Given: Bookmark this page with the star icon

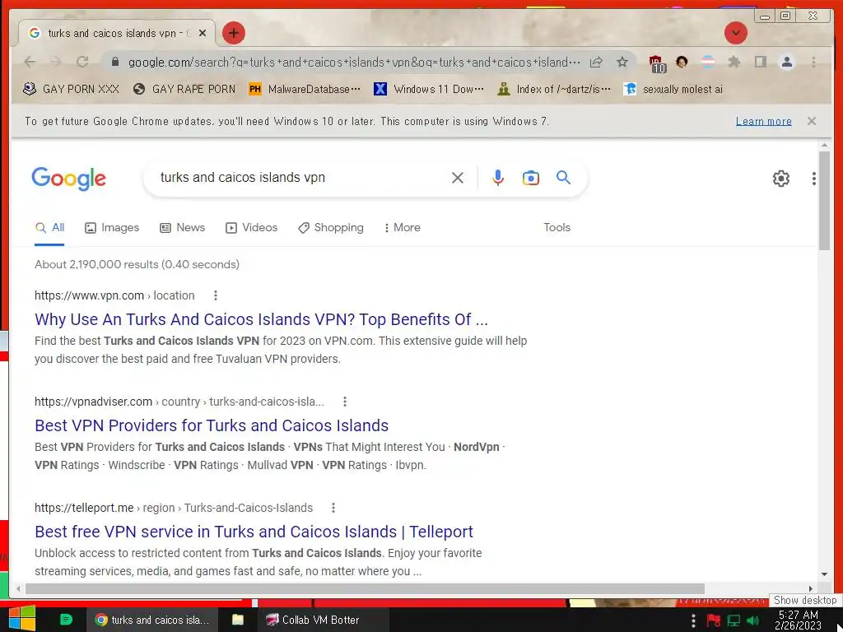Looking at the screenshot, I should click(x=622, y=63).
